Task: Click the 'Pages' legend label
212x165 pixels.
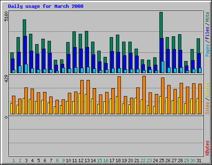Action: pyautogui.click(x=207, y=50)
